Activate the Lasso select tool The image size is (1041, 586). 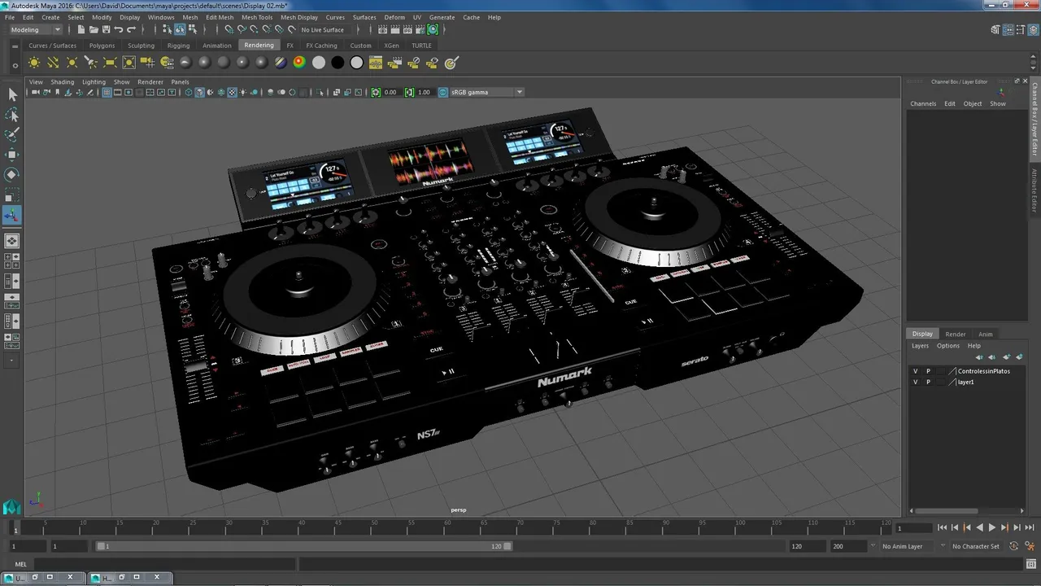pyautogui.click(x=12, y=115)
